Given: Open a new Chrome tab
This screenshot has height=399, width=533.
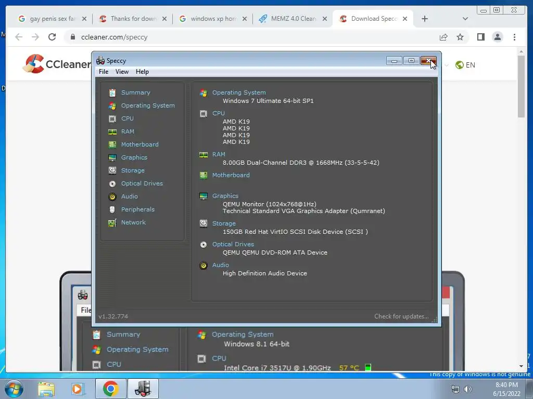Looking at the screenshot, I should click(x=425, y=19).
